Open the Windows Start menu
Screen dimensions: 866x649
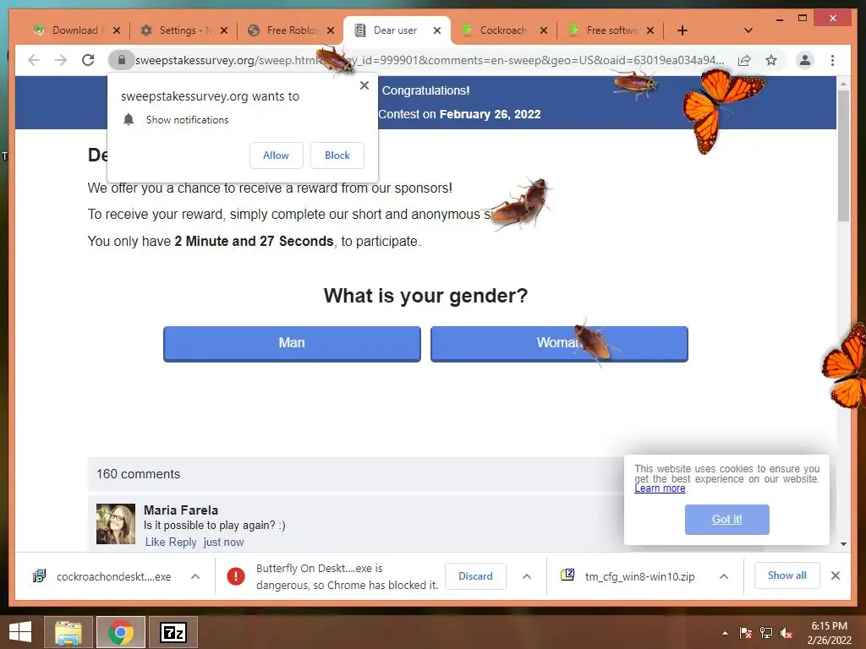coord(20,632)
